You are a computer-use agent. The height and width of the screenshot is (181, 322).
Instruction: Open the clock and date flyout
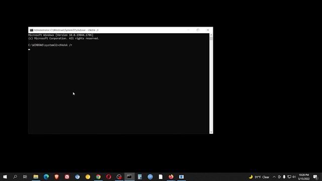304,177
